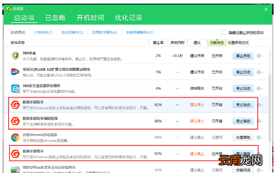Sort by 软件名称 column header
This screenshot has width=279, height=173.
pos(18,42)
